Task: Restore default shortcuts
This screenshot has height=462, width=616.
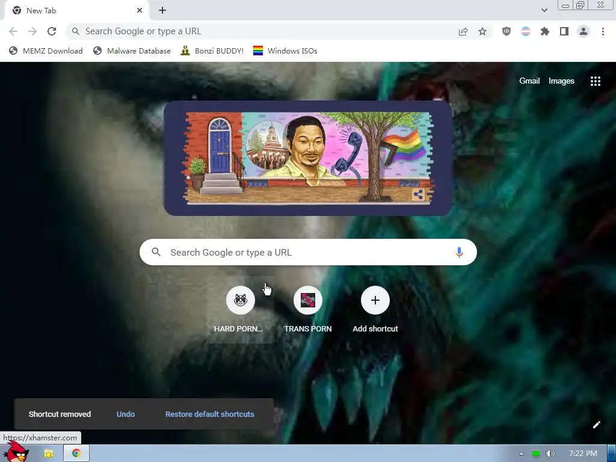Action: click(210, 414)
